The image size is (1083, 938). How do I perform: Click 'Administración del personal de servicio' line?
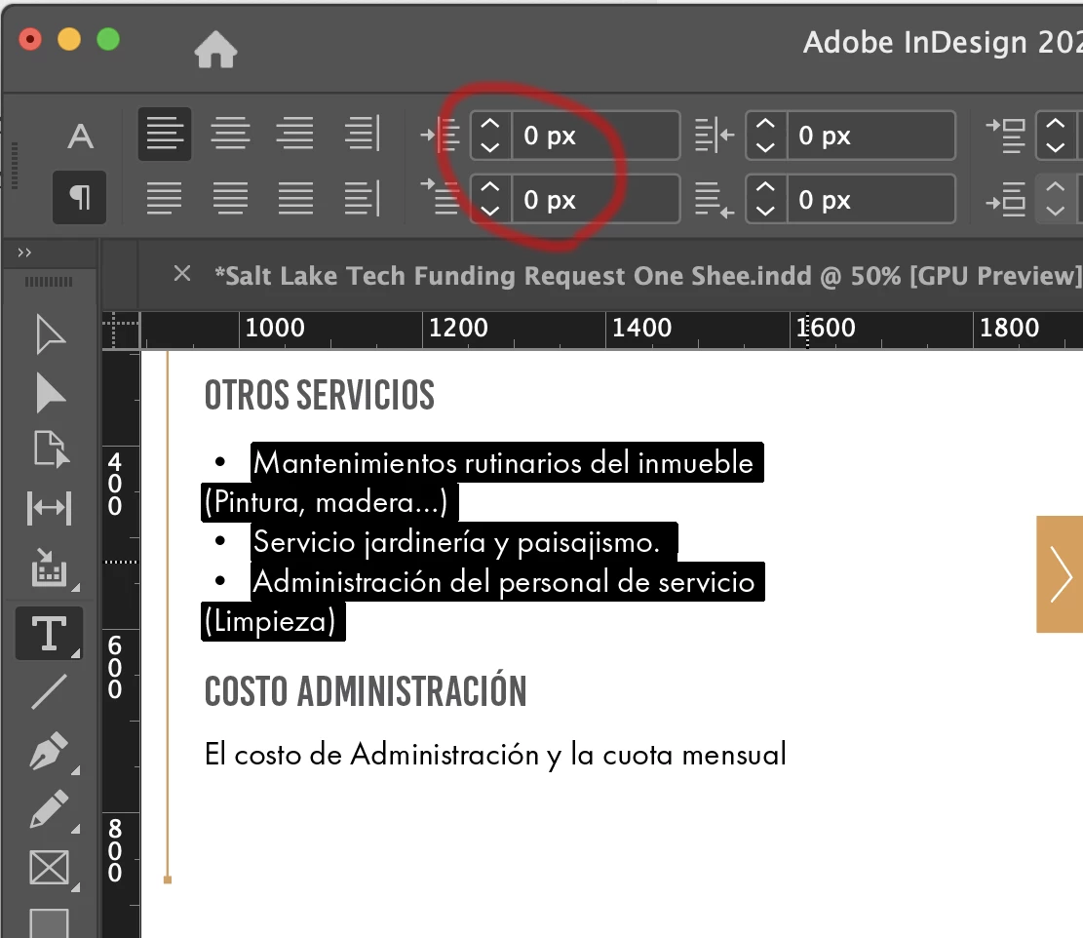(504, 582)
